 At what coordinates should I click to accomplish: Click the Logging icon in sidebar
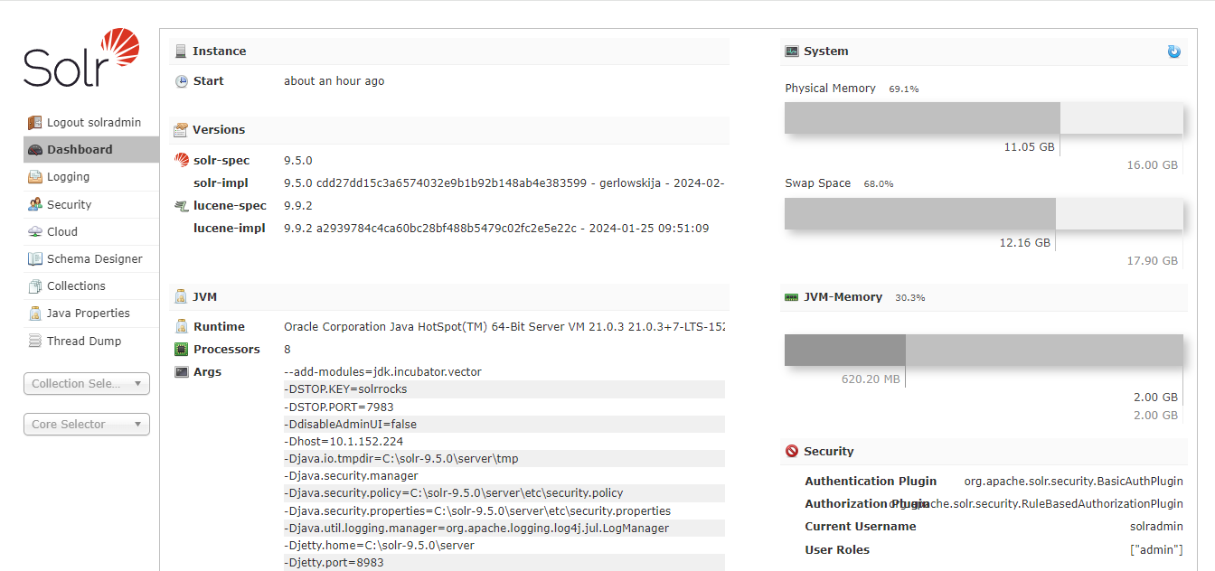[34, 177]
